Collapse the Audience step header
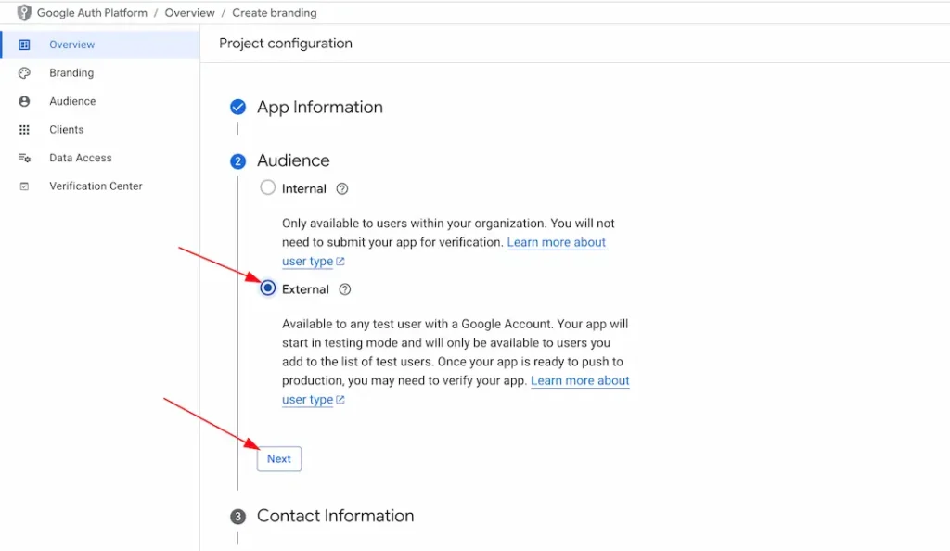Image resolution: width=950 pixels, height=551 pixels. [293, 160]
